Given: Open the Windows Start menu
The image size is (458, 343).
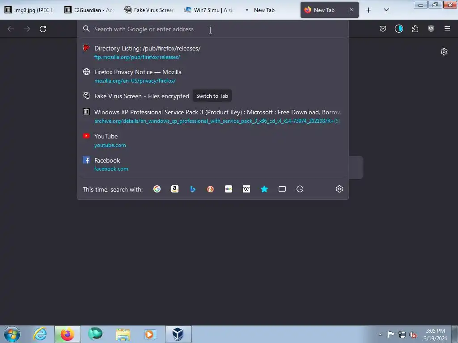Looking at the screenshot, I should point(12,334).
